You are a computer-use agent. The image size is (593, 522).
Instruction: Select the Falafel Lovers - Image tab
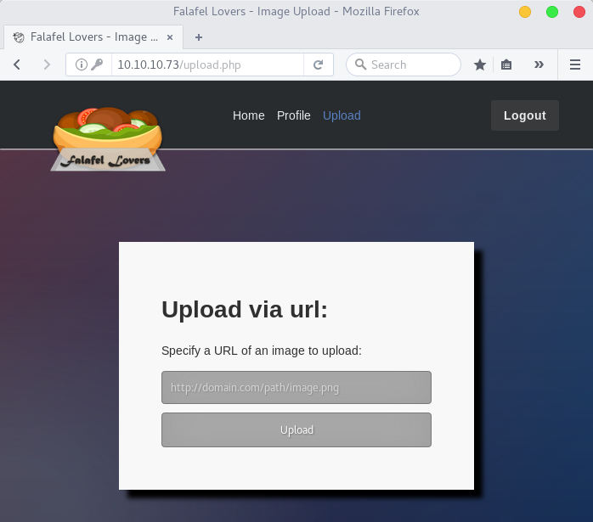[x=93, y=37]
